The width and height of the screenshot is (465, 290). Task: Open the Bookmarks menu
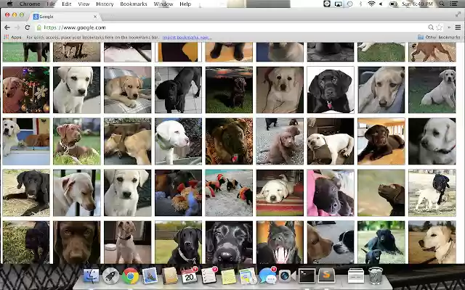click(134, 4)
